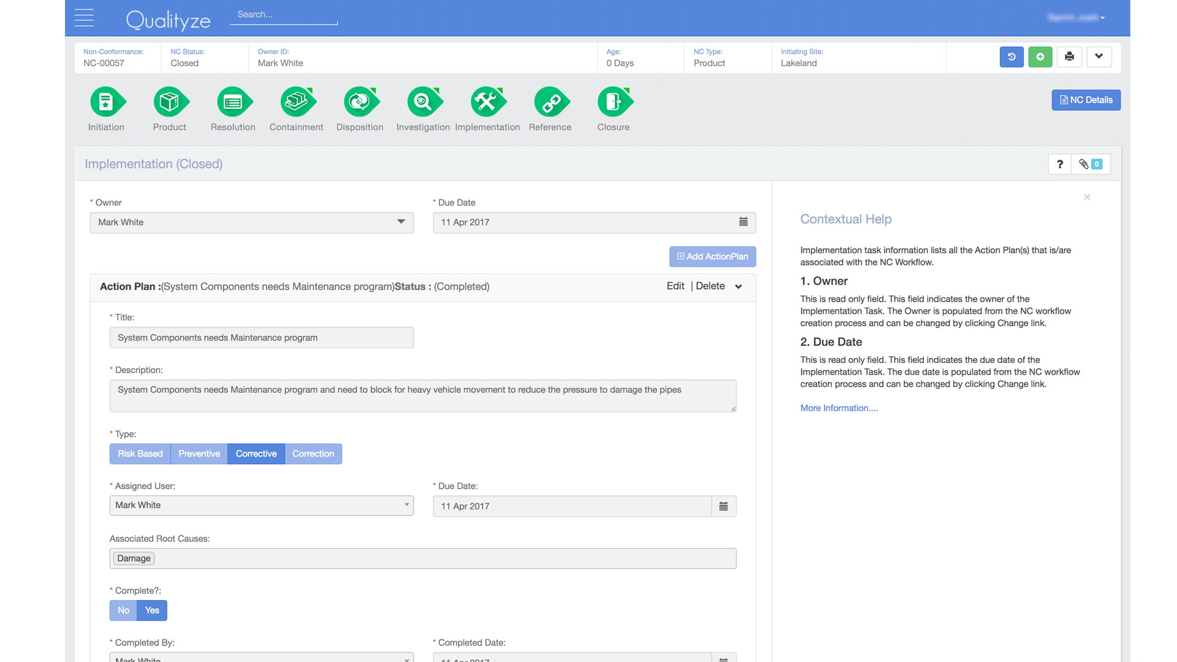
Task: Open the Containment step icon
Action: (297, 102)
